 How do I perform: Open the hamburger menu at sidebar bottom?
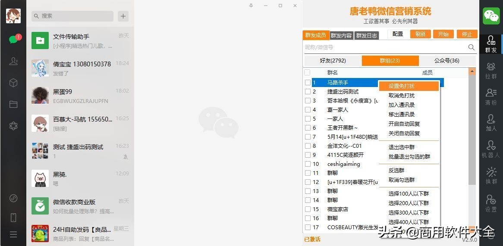[x=13, y=234]
